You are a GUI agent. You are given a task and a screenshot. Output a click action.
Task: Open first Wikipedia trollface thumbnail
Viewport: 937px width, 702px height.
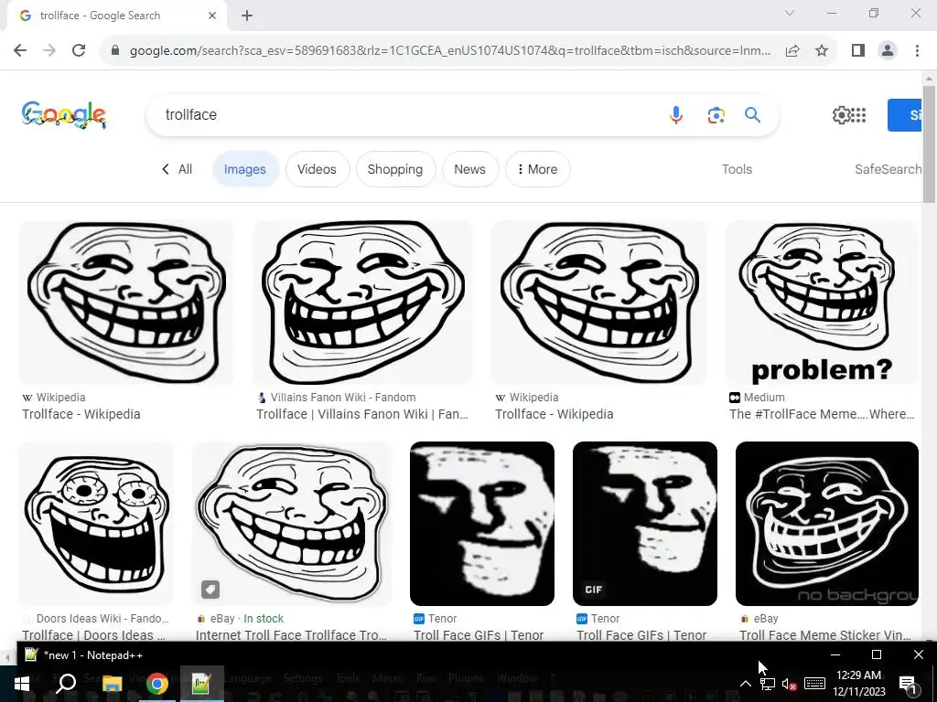(x=126, y=302)
